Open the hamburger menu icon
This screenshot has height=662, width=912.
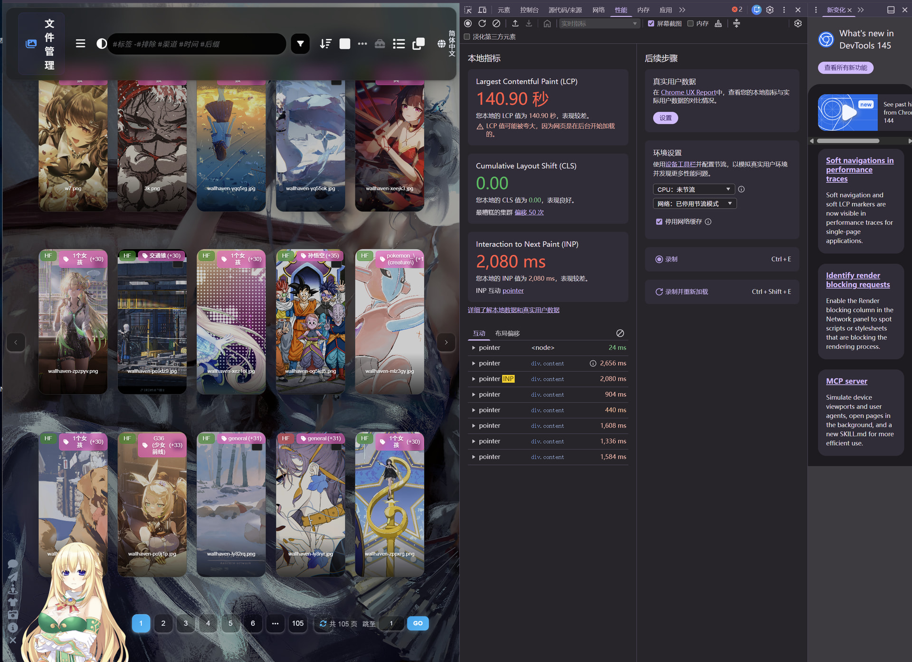80,44
